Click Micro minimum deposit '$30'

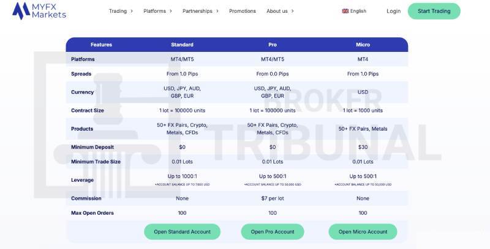pos(363,147)
